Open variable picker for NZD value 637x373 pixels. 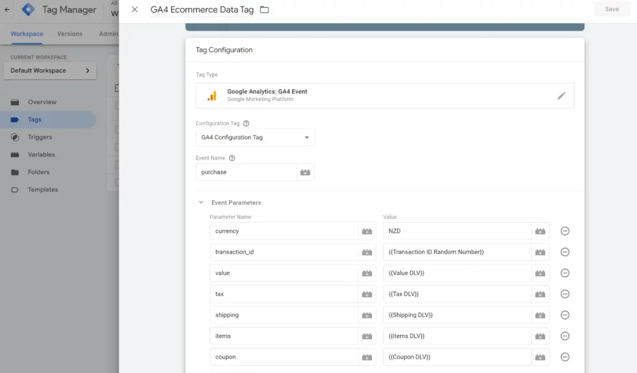point(540,231)
